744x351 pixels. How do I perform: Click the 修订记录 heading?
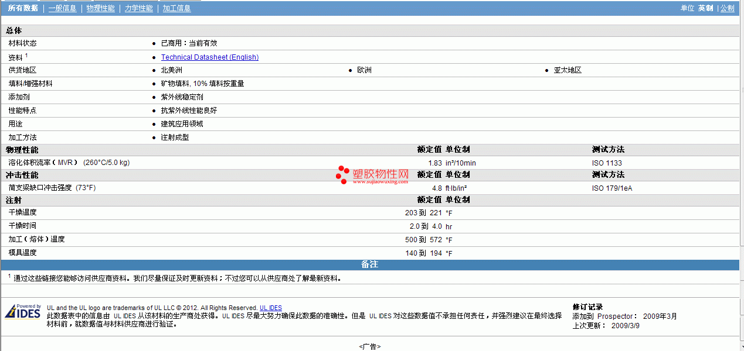587,307
